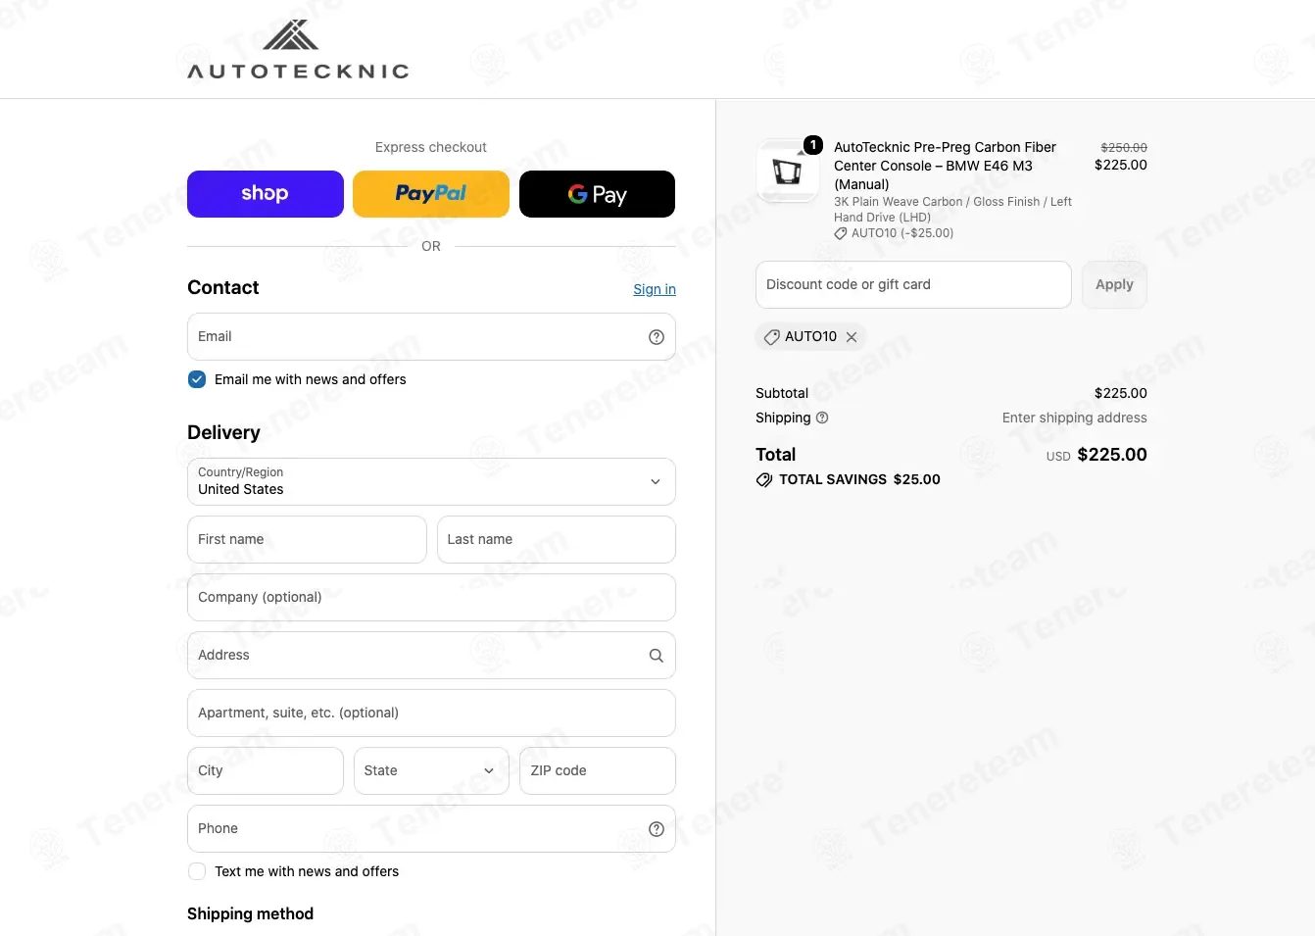Click the AUTO10 discount tag icon
The image size is (1315, 936).
coord(772,337)
